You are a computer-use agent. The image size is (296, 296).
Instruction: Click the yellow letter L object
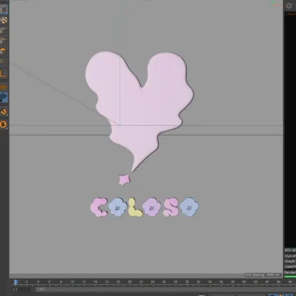tap(135, 207)
